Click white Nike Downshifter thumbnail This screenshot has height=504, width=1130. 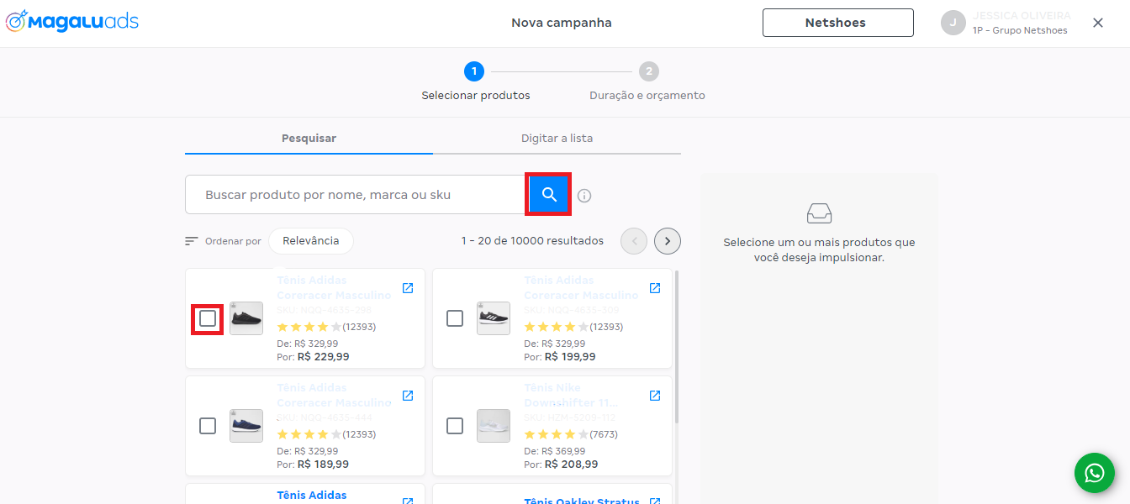pyautogui.click(x=494, y=426)
